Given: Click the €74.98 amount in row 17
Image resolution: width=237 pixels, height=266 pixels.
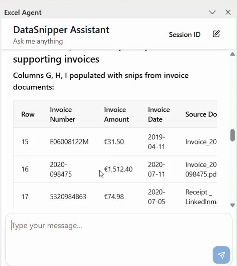Looking at the screenshot, I should tap(114, 197).
